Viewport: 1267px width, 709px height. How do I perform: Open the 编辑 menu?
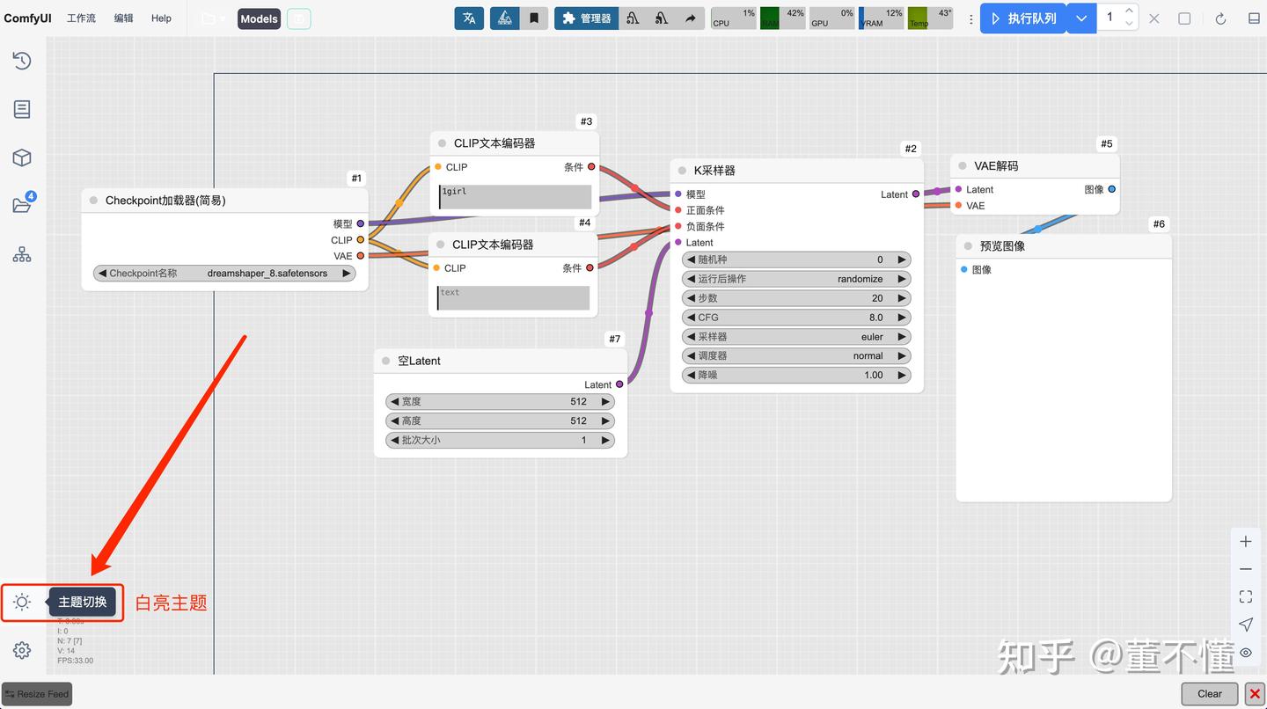(x=124, y=18)
